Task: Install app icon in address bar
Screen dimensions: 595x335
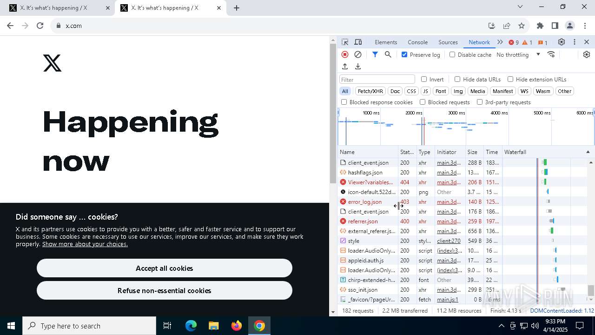Action: click(492, 26)
